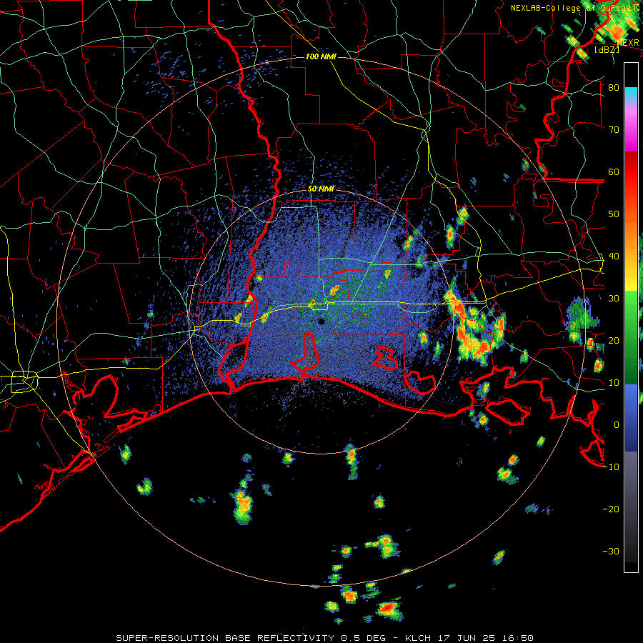Viewport: 643px width, 643px height.
Task: Click the black radar site dot at center
Action: (x=321, y=321)
